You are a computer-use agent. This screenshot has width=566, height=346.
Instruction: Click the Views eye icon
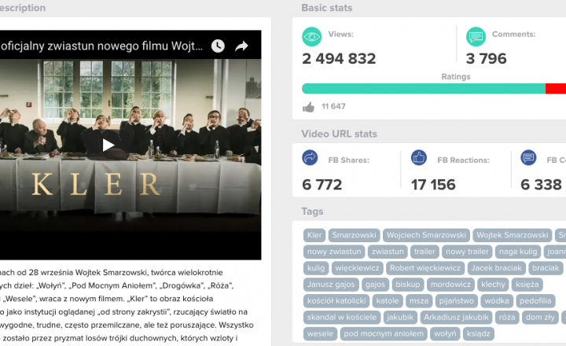(311, 37)
